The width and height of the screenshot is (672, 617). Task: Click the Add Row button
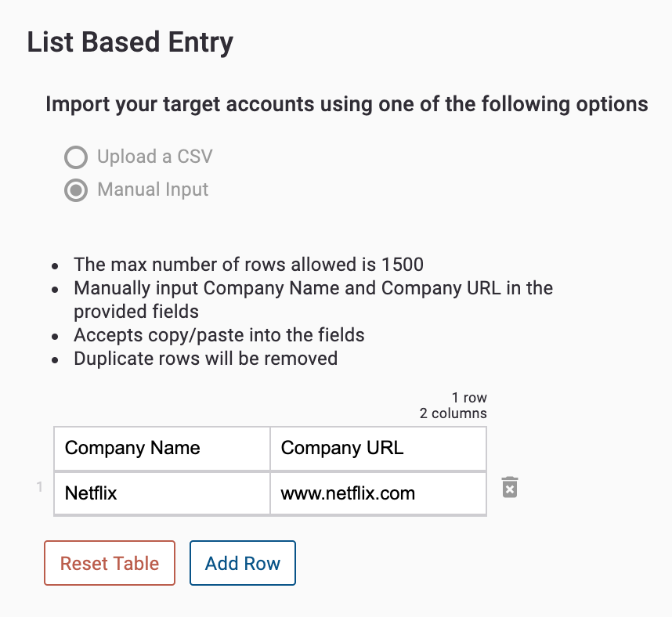243,563
